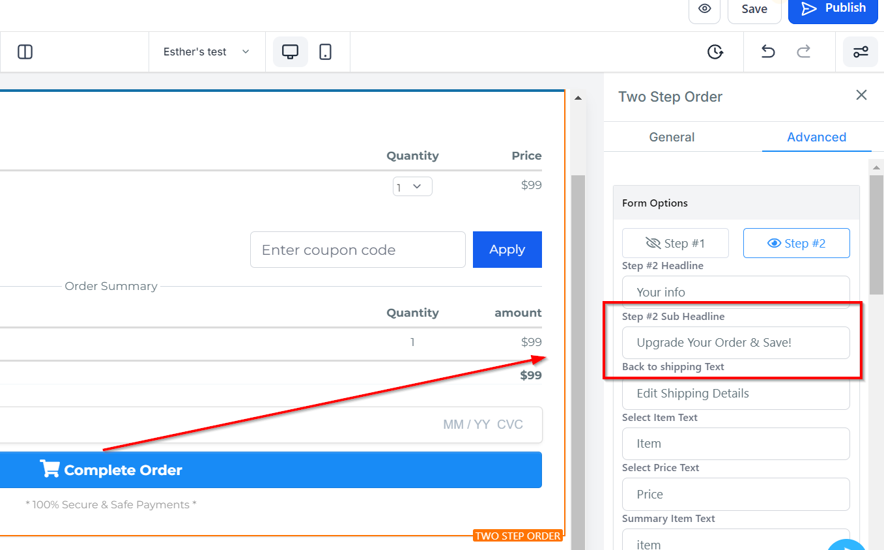Open the version history clock icon

point(715,51)
